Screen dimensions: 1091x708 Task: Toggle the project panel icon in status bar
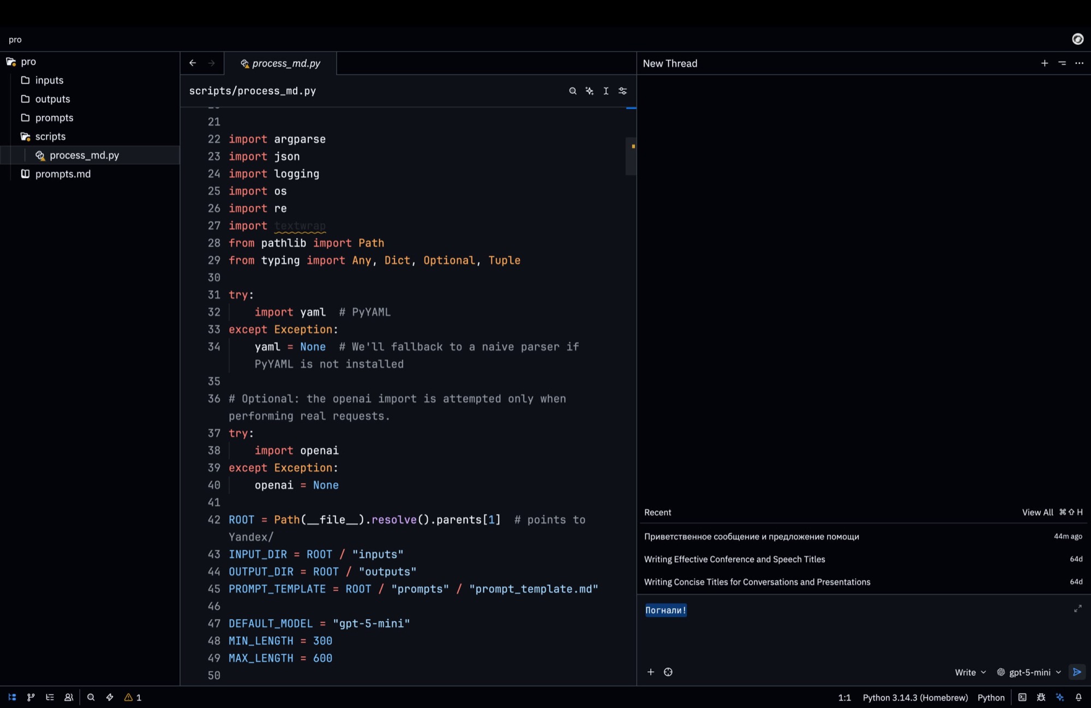(12, 697)
